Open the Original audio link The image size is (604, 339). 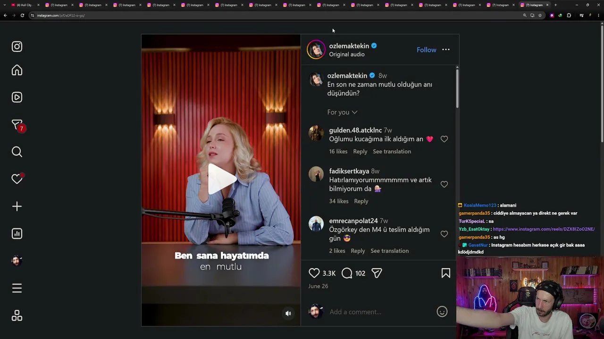pos(347,54)
